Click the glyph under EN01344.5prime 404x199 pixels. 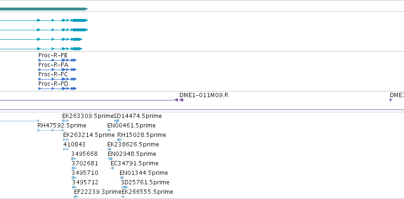(x=122, y=178)
